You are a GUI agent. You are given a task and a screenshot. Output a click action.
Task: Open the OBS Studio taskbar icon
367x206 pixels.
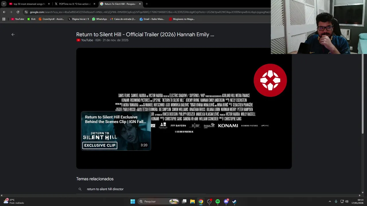(x=209, y=201)
